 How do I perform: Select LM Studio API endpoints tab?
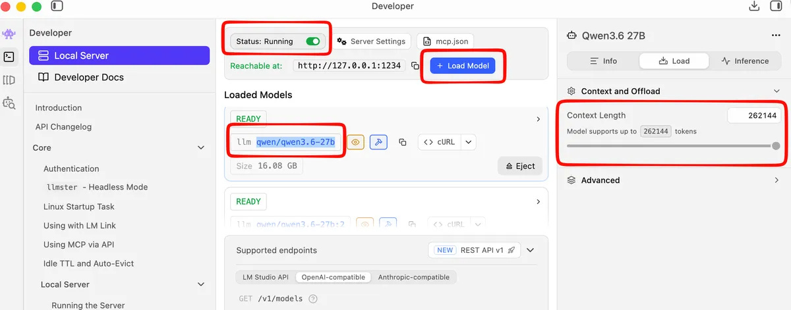tap(265, 277)
